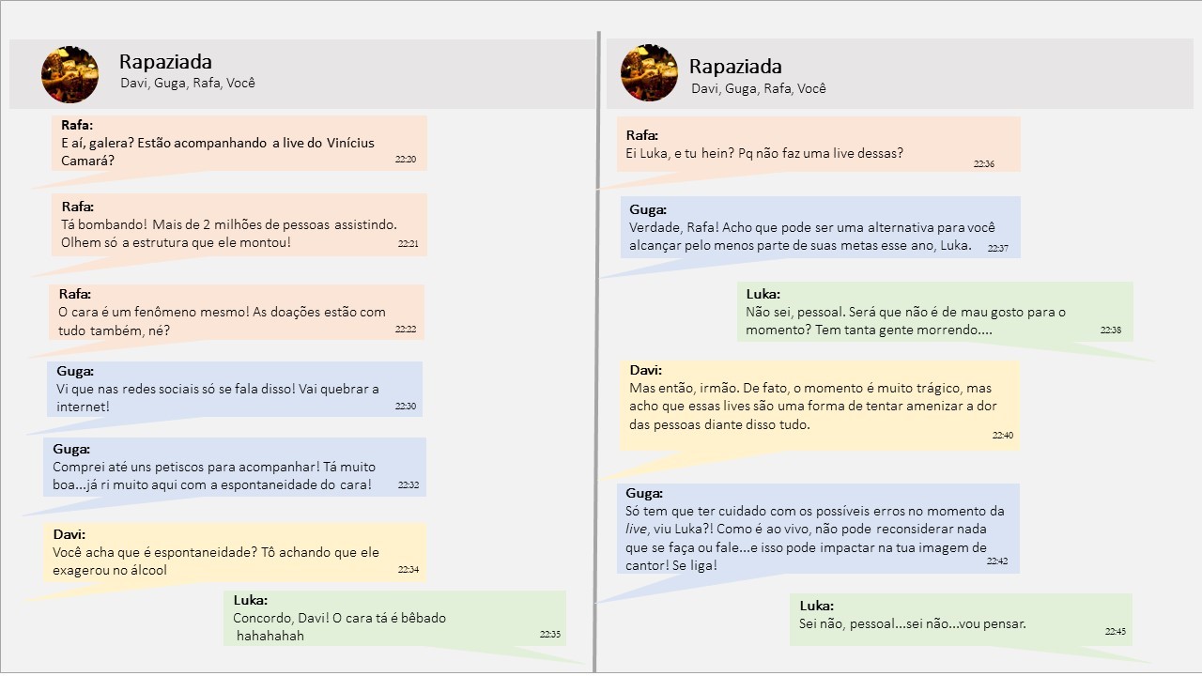The width and height of the screenshot is (1202, 676).
Task: Click the 22:45 timestamp on Luka's message
Action: (x=1115, y=631)
